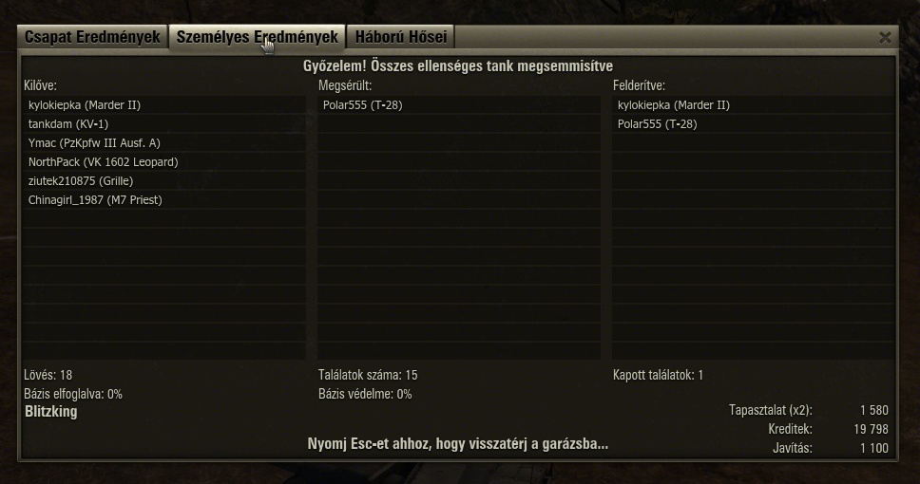Select kylokiepka (Marder II) in Kilőve list
The width and height of the screenshot is (920, 484).
[x=164, y=105]
